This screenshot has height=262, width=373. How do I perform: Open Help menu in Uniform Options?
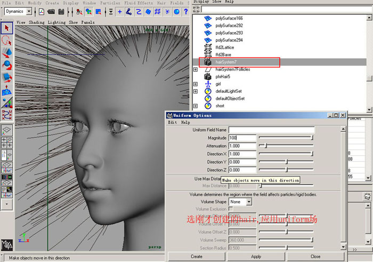pos(185,122)
